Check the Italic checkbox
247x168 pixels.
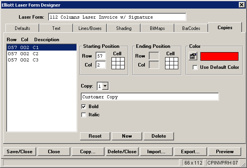point(83,115)
